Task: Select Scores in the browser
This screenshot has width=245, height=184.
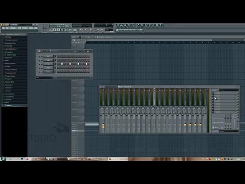Action: [8, 91]
